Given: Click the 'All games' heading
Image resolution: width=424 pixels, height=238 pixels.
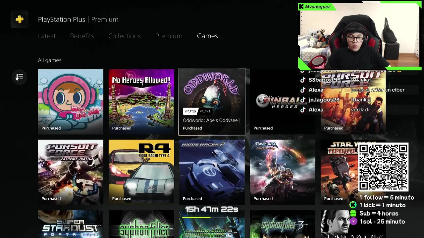Looking at the screenshot, I should pos(50,60).
